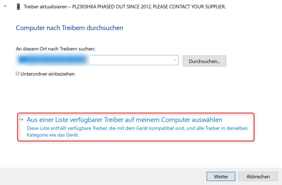Viewport: 282px width, 185px height.
Task: Click the 'Unterordner einbeziehen' label text
Action: tap(47, 74)
